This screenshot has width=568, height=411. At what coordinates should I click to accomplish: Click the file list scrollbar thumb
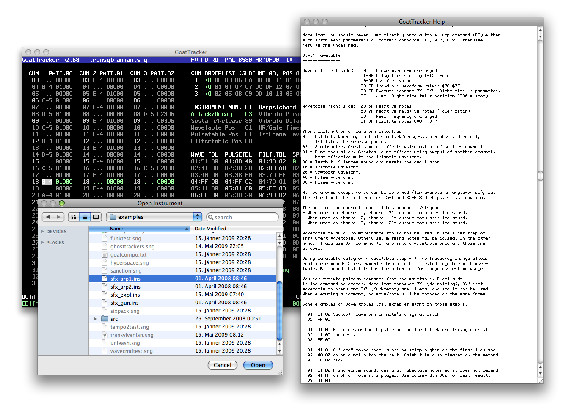(x=279, y=311)
